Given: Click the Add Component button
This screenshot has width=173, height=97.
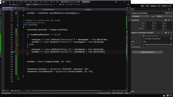Looking at the screenshot, I should 147,52.
